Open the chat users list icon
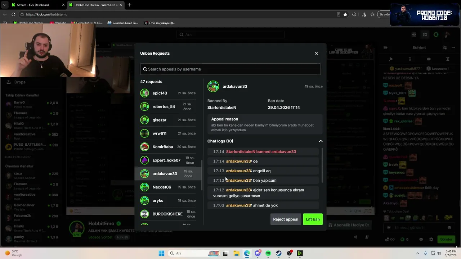 (x=444, y=47)
